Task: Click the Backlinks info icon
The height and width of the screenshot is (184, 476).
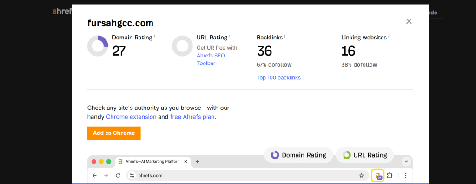Action: (x=285, y=37)
